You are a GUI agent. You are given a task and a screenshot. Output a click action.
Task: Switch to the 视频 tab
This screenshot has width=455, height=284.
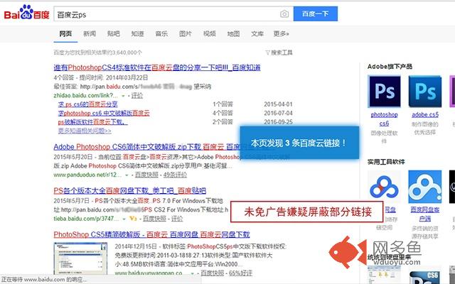[x=210, y=33]
